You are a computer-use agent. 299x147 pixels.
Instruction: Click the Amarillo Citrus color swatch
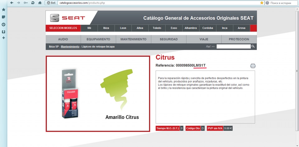tap(116, 89)
